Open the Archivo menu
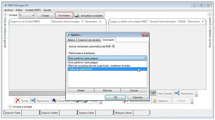215x120 pixels. click(9, 10)
